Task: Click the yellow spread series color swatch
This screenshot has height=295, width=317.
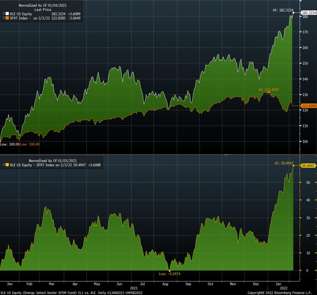Action: point(7,165)
